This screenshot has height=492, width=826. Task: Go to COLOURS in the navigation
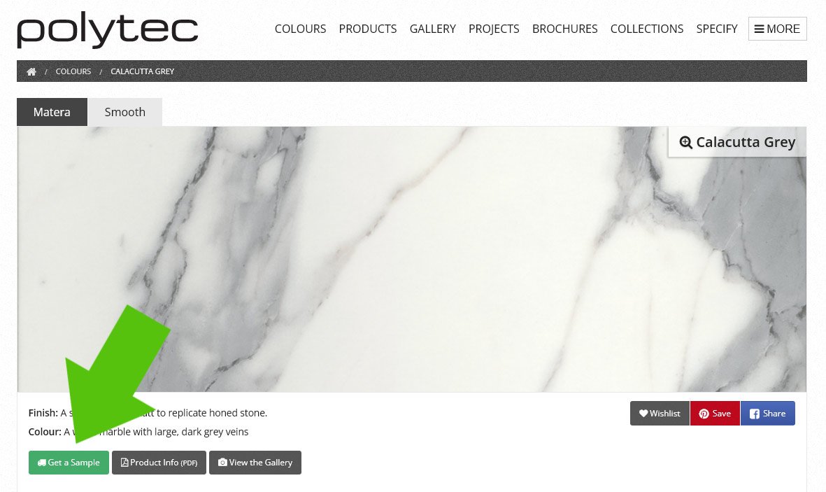tap(300, 29)
